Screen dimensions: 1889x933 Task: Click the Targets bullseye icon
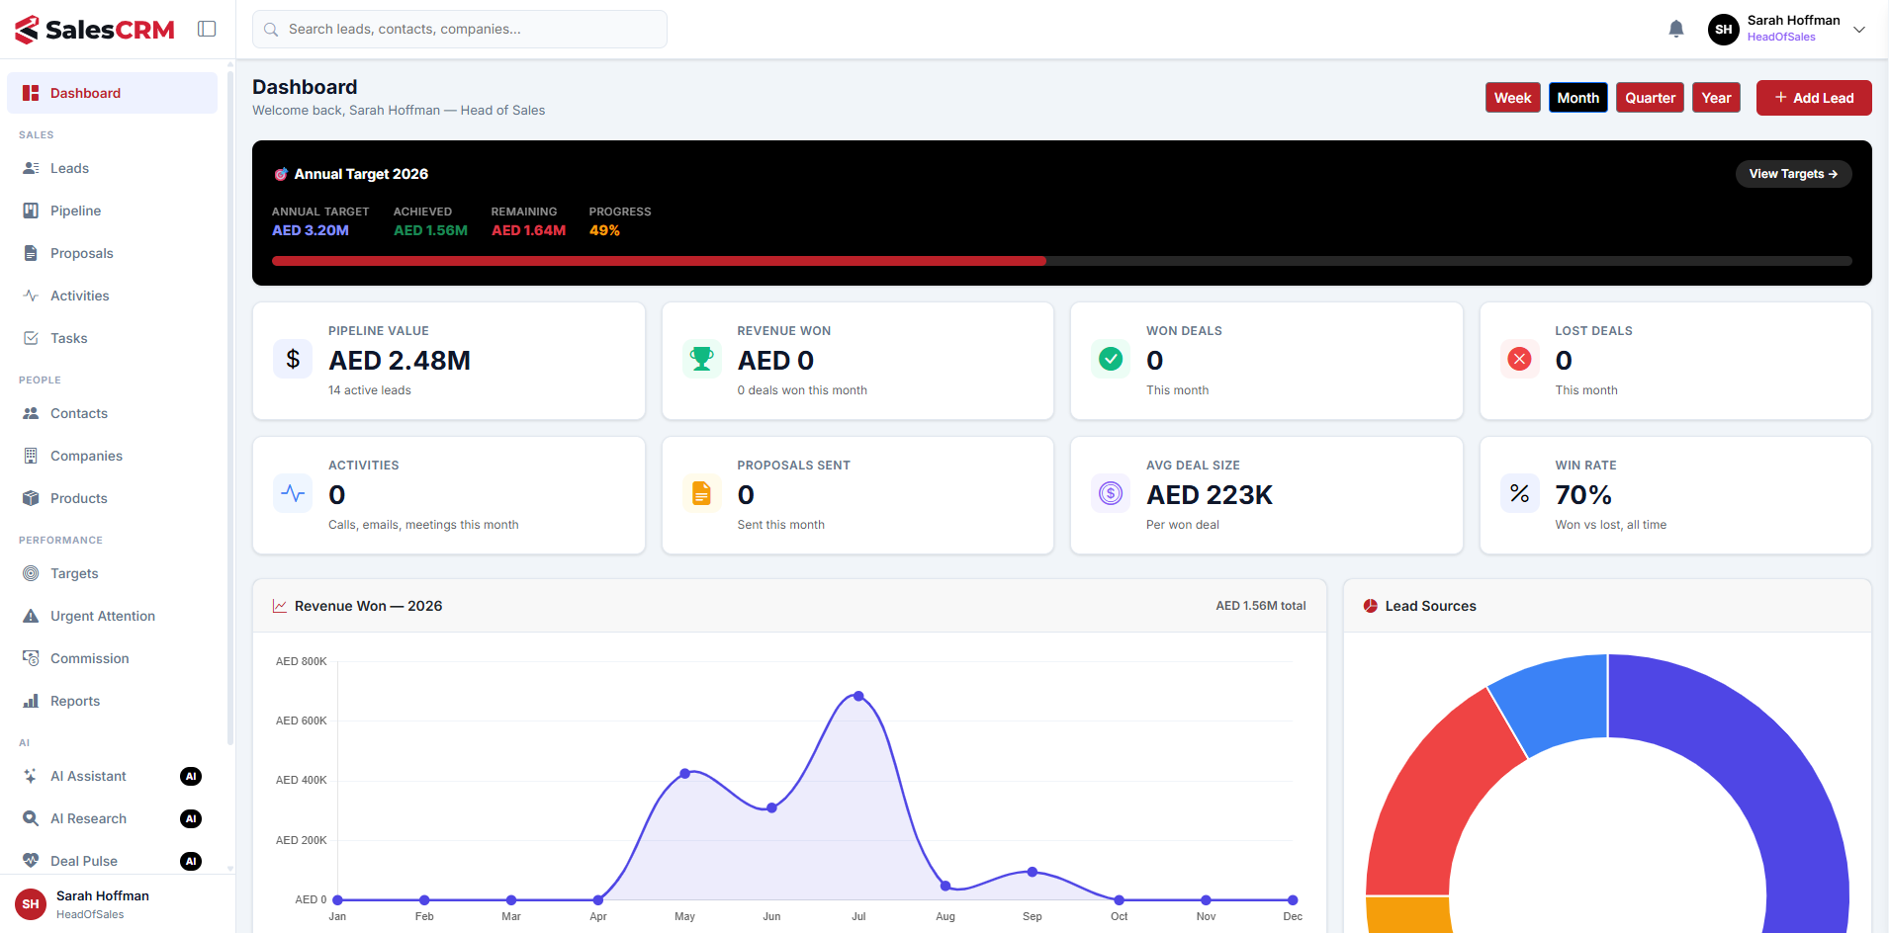click(31, 573)
